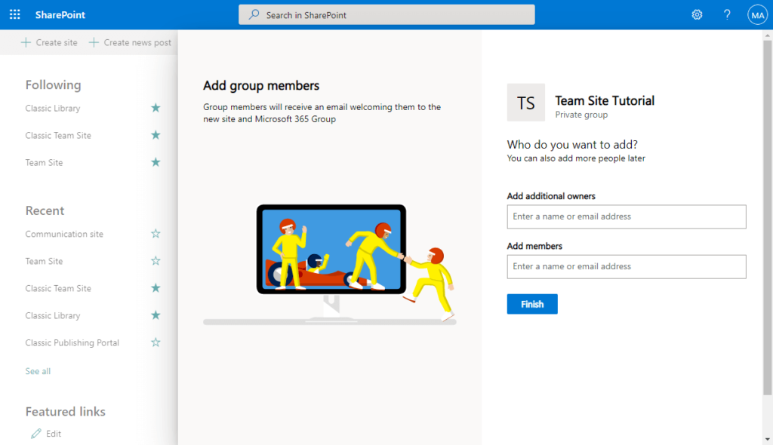Click the scrollbar up arrow
773x445 pixels.
click(768, 35)
